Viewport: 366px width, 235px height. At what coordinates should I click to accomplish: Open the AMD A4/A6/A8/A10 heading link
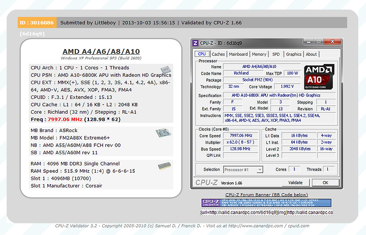coord(101,51)
